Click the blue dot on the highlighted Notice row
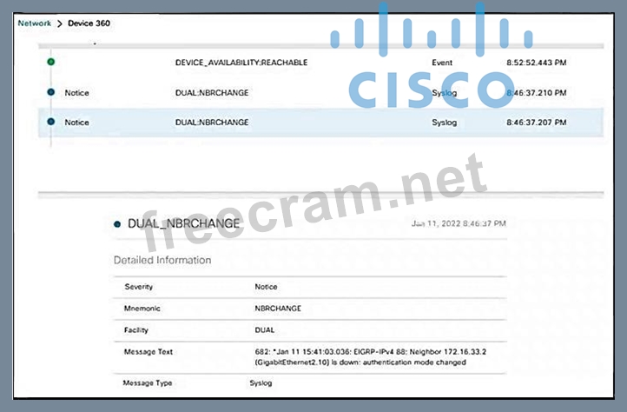Screen dimensions: 627x412 (x=51, y=123)
